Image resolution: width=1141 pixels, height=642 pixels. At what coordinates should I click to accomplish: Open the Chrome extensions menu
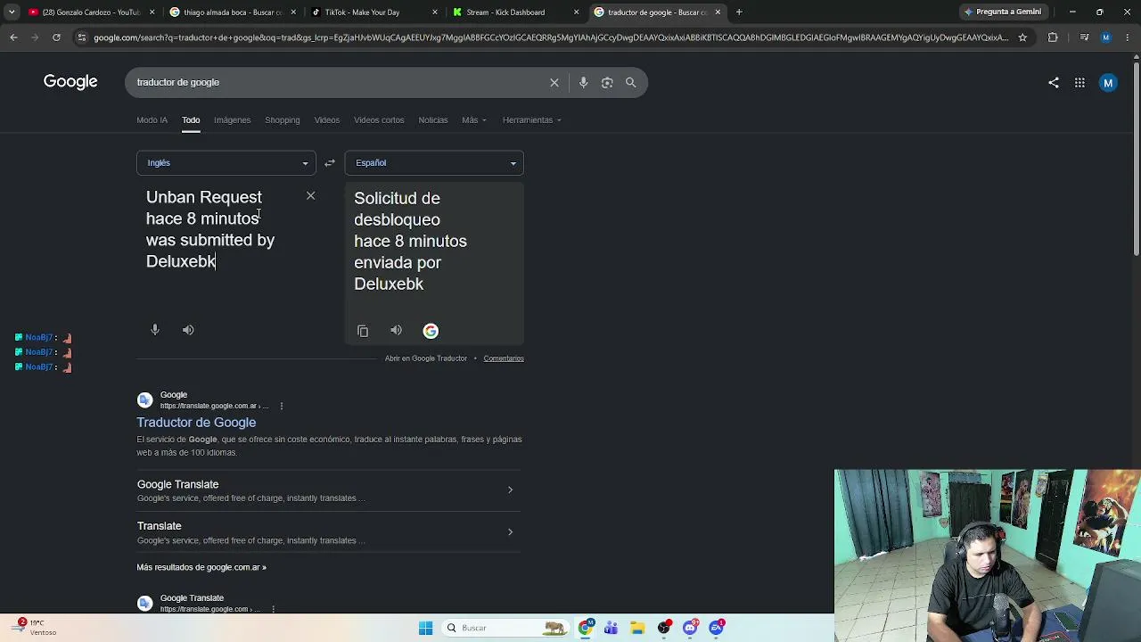1053,37
